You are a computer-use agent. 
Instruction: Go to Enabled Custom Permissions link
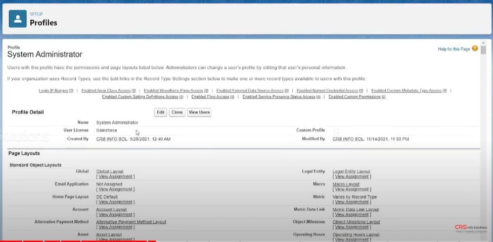click(354, 97)
